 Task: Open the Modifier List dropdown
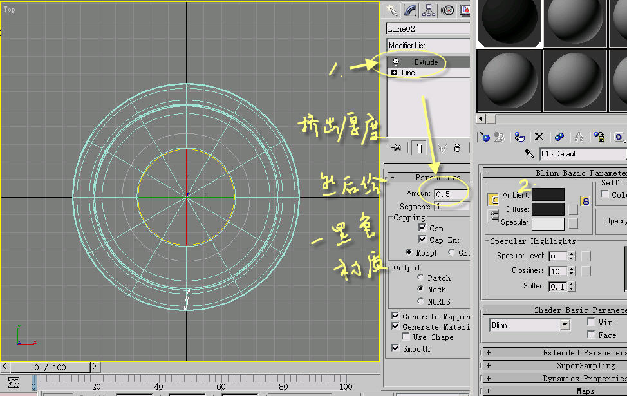pyautogui.click(x=428, y=46)
